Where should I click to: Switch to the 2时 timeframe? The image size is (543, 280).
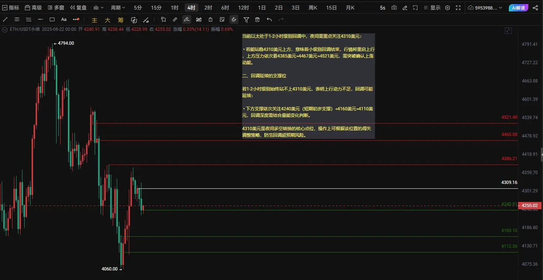pyautogui.click(x=208, y=7)
